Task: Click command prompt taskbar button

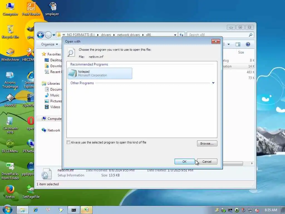Action: 73,210
